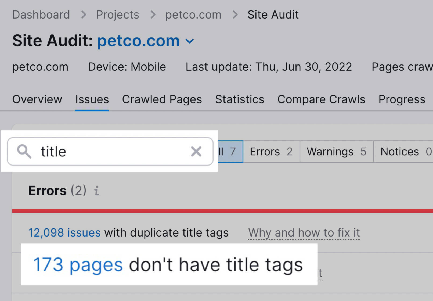Viewport: 433px width, 301px height.
Task: View the Statistics tab
Action: 239,99
